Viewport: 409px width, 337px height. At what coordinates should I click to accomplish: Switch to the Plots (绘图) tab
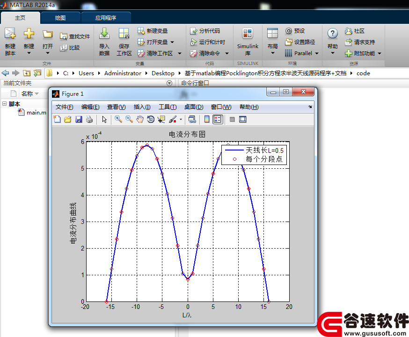tap(60, 18)
